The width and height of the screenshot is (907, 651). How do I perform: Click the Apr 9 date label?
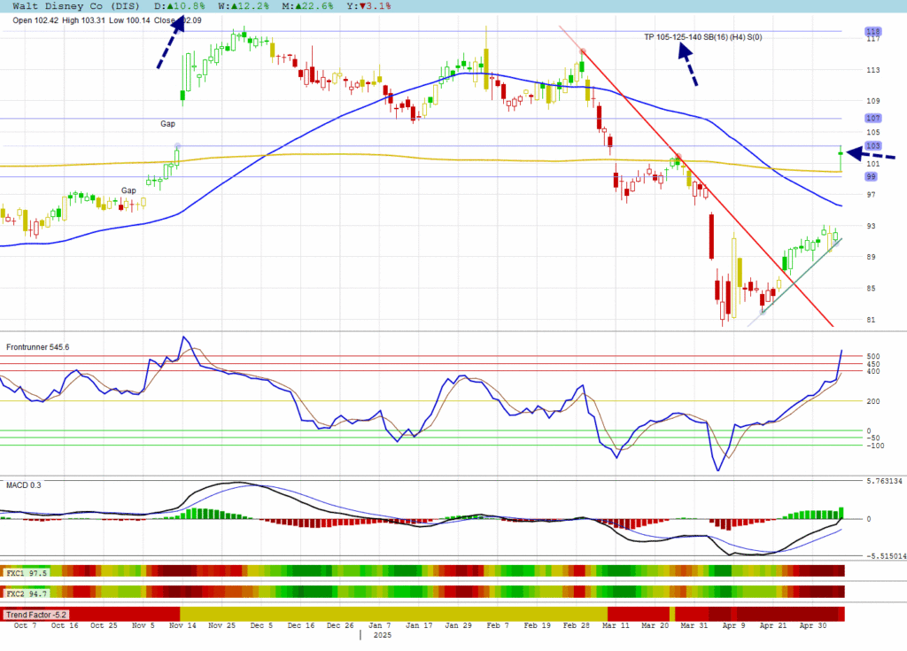click(x=734, y=625)
